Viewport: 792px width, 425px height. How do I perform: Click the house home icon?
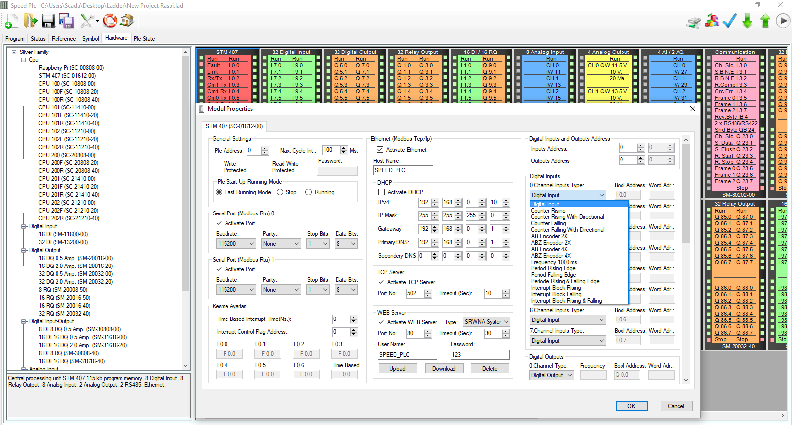[127, 21]
